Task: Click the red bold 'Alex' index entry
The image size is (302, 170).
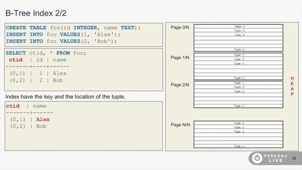Action: 43,119
